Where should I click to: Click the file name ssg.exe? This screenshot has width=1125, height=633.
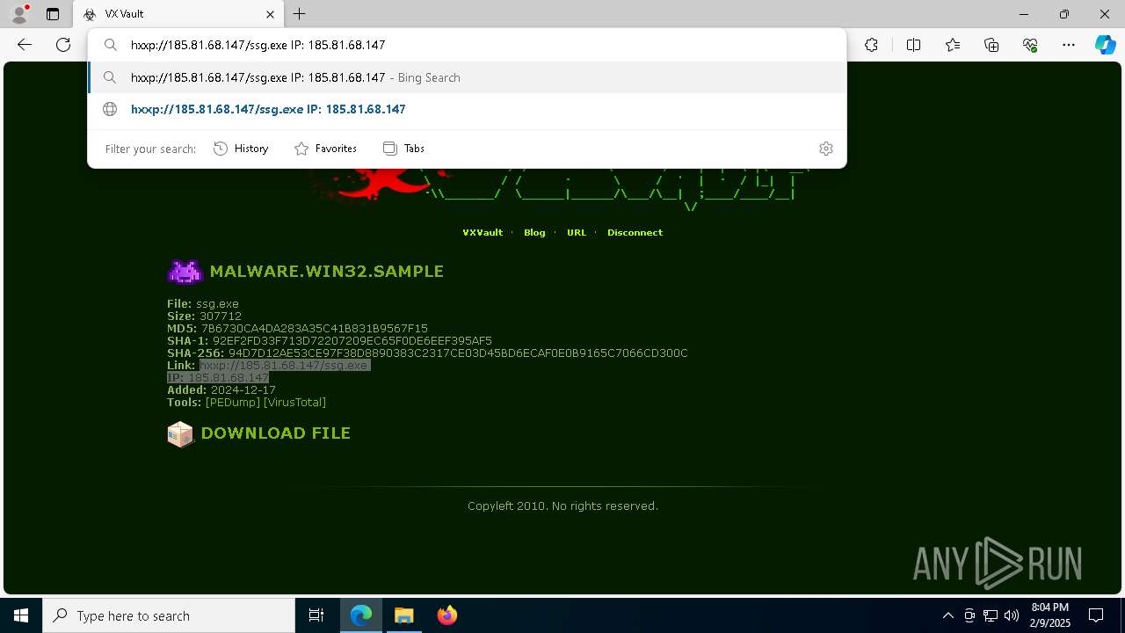click(x=217, y=304)
